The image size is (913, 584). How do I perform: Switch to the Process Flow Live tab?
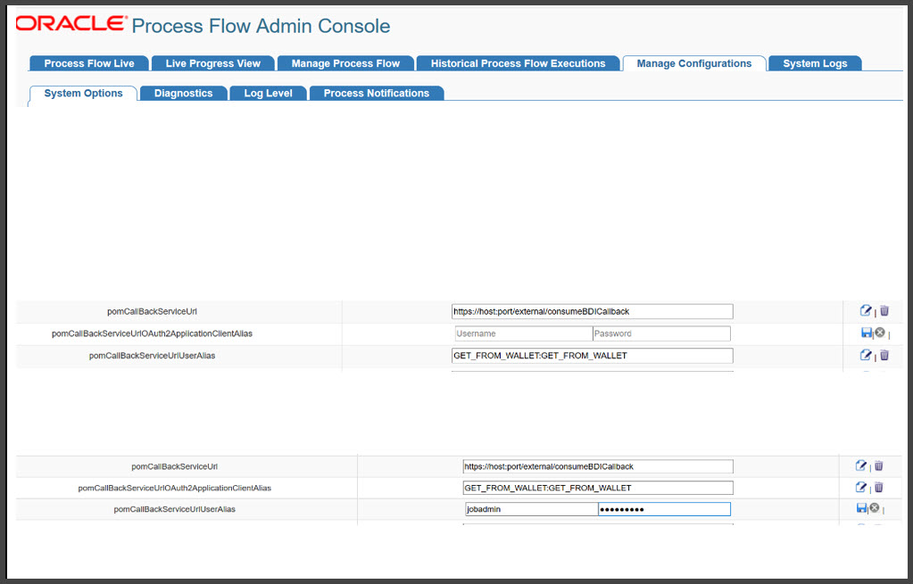[88, 63]
